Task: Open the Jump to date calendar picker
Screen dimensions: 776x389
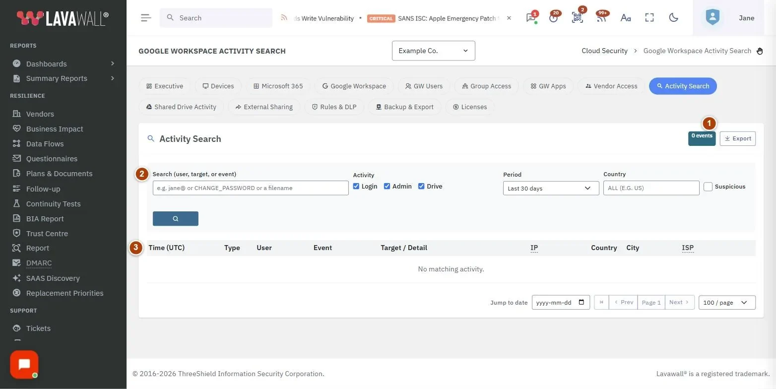Action: (x=581, y=302)
